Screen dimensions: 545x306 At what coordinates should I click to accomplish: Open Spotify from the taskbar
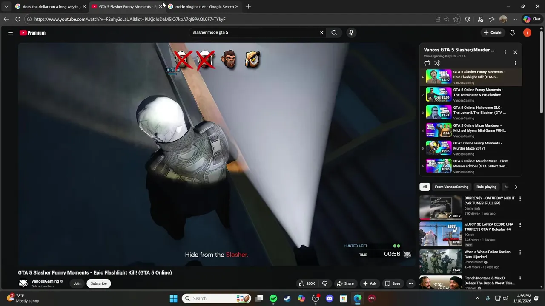[273, 298]
